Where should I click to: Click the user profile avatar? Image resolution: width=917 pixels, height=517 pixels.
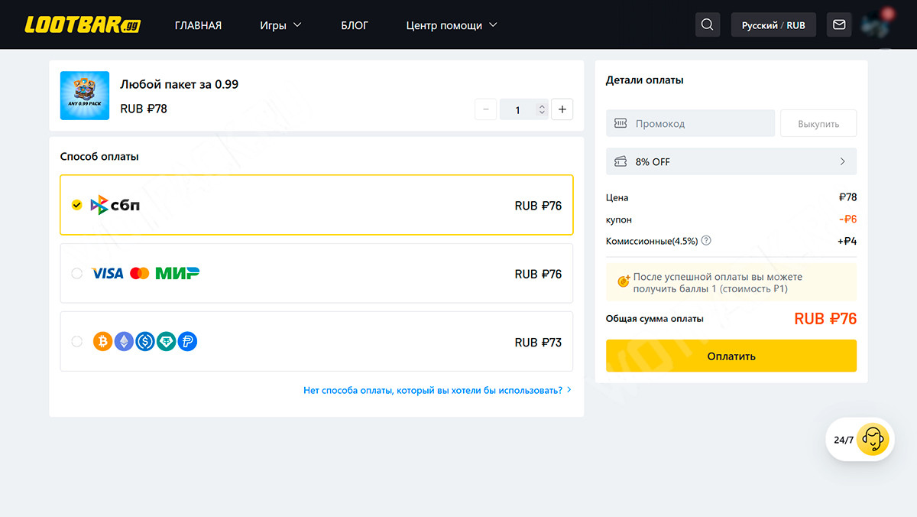(x=875, y=24)
